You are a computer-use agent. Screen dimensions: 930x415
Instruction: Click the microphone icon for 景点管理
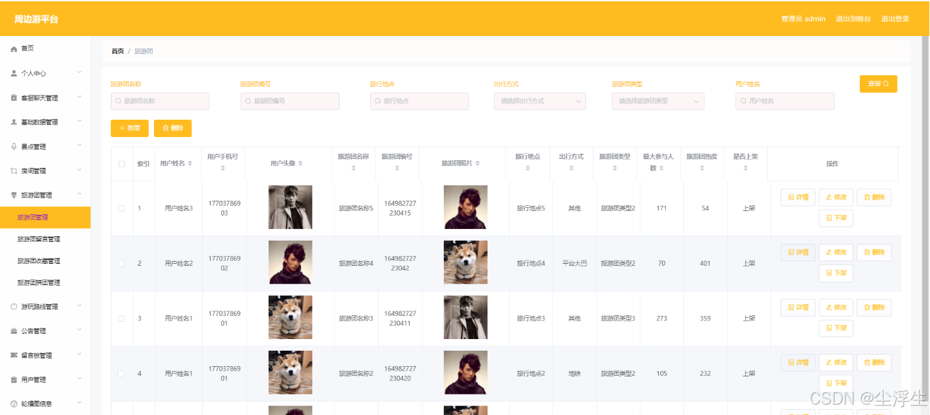coord(14,147)
